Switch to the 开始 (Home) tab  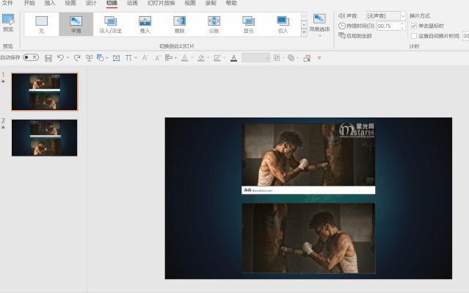tap(29, 3)
